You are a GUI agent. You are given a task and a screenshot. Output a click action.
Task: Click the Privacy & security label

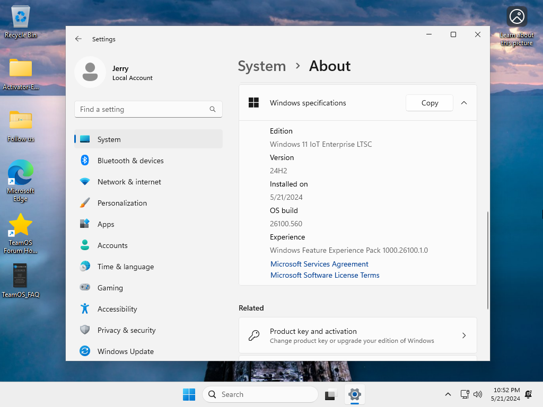click(126, 330)
